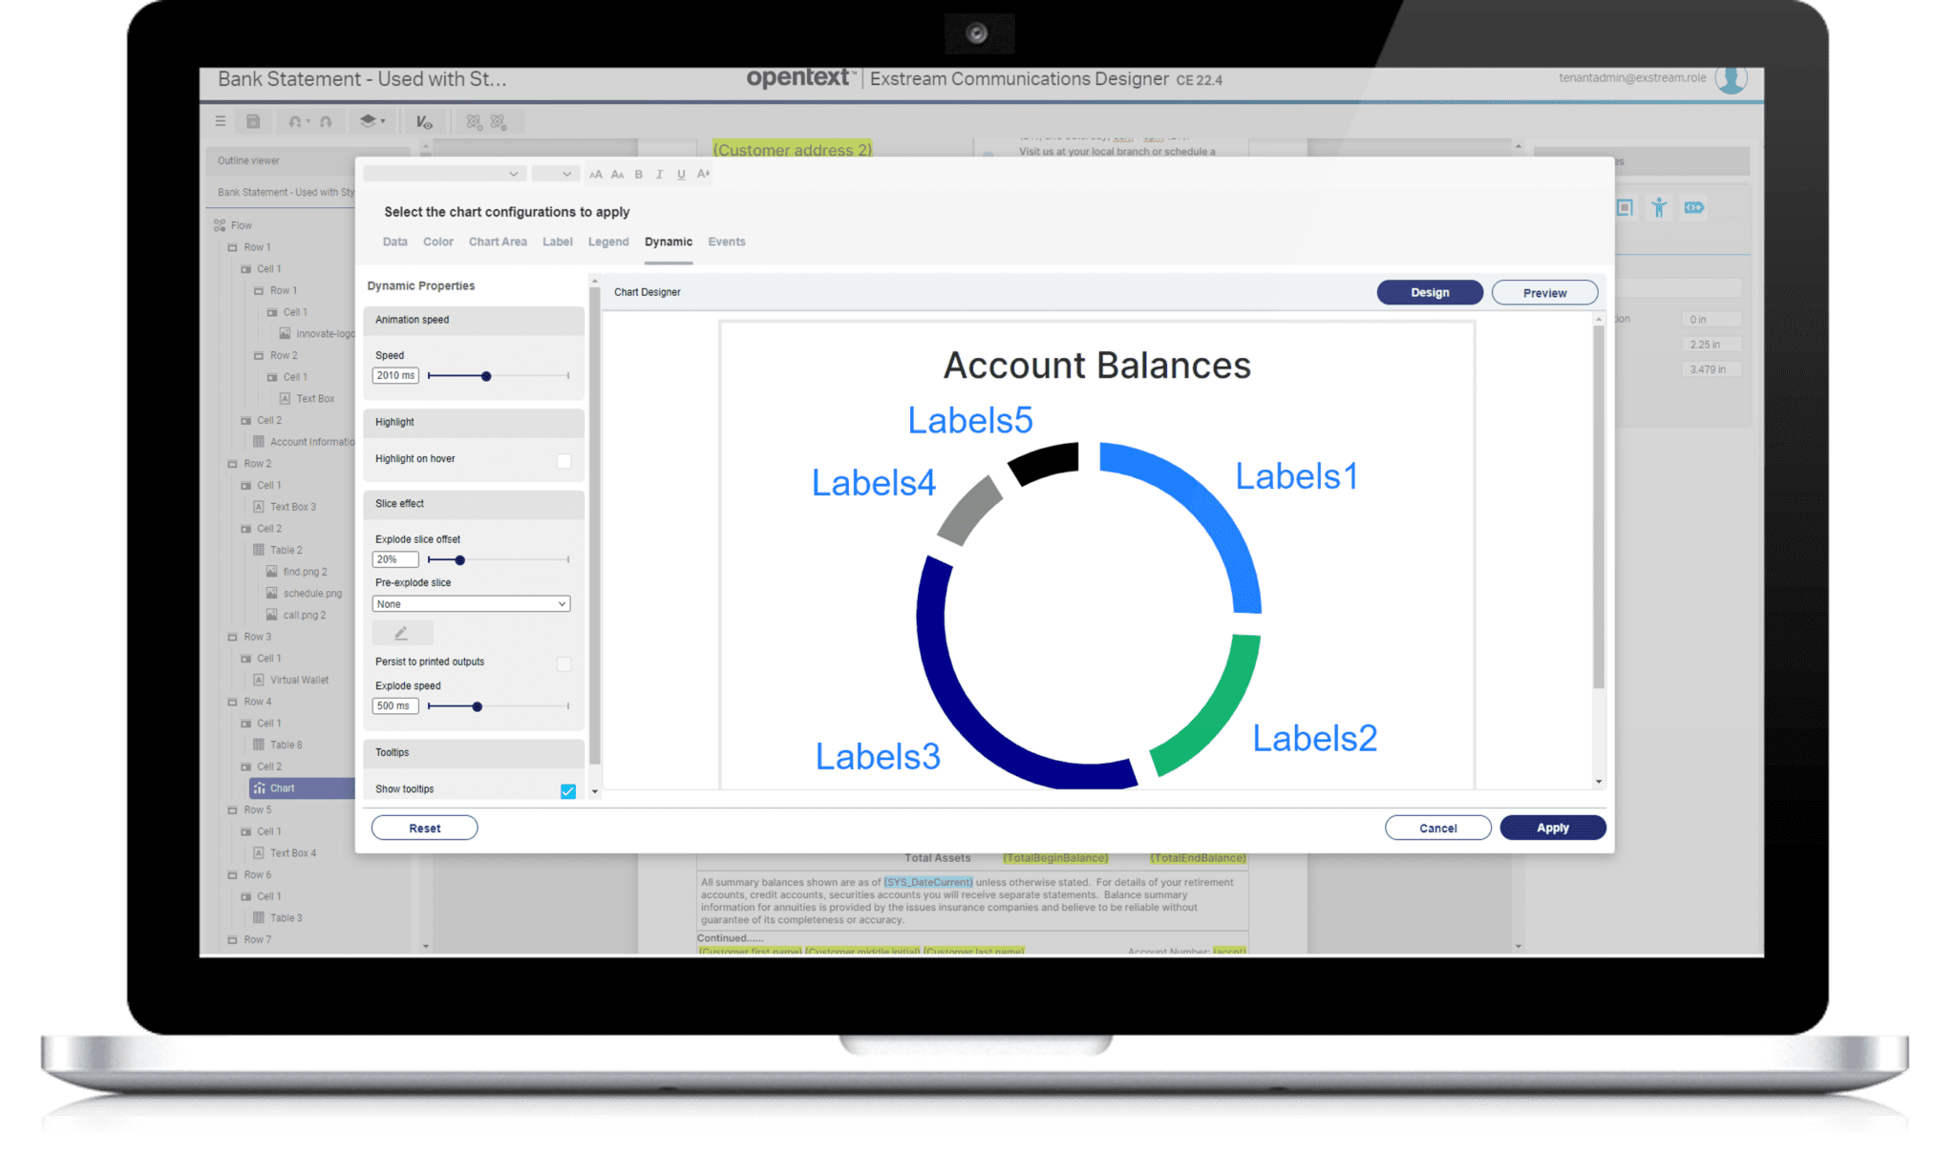This screenshot has width=1956, height=1155.
Task: Click the barcode icon in the right panel
Action: point(1624,207)
